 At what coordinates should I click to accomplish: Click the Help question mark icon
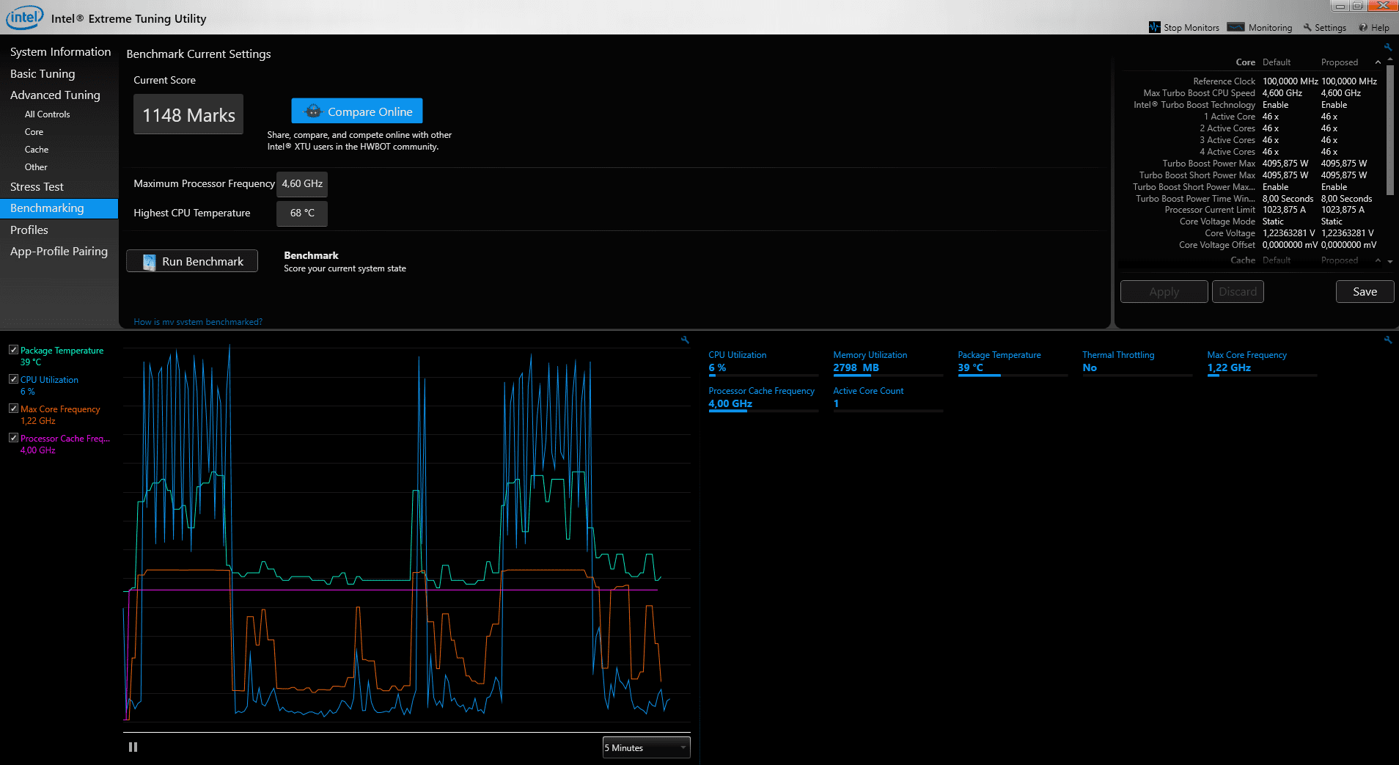[1363, 27]
